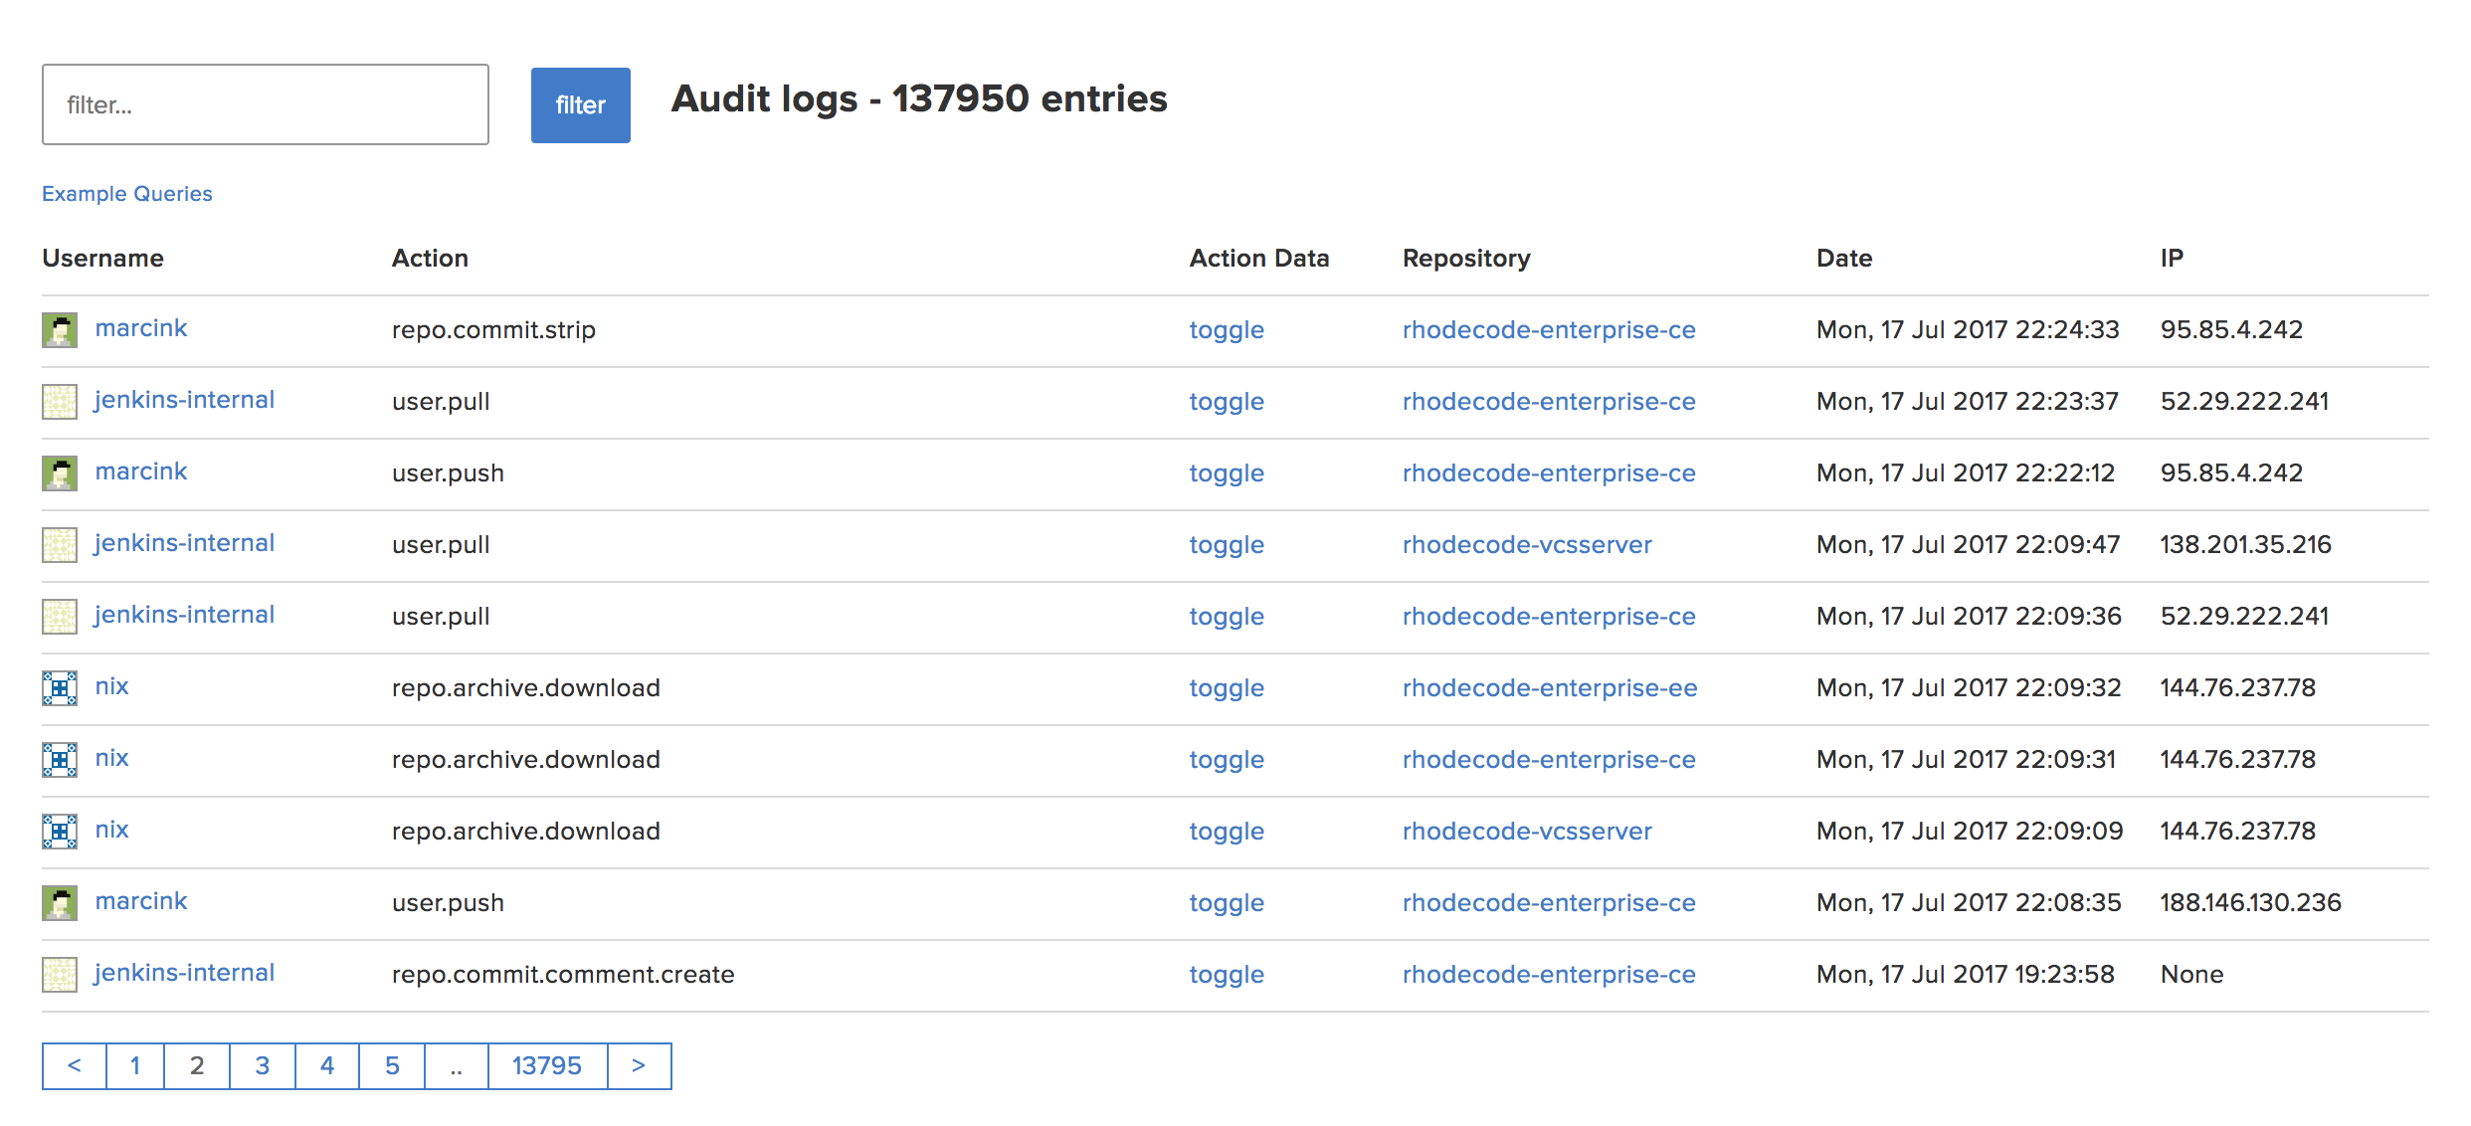Viewport: 2471px width, 1126px height.
Task: Go to next page with > arrow
Action: pos(639,1066)
